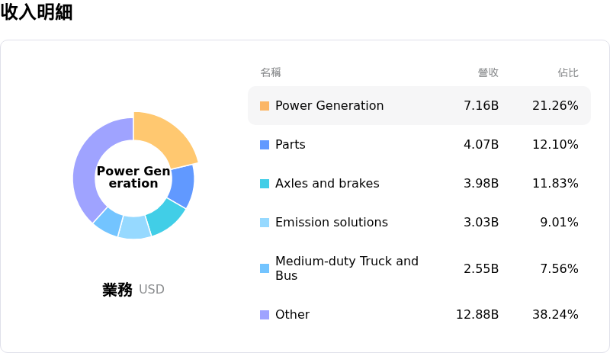Screen dimensions: 610x353
Task: Click the 佔比 column header
Action: pos(567,72)
